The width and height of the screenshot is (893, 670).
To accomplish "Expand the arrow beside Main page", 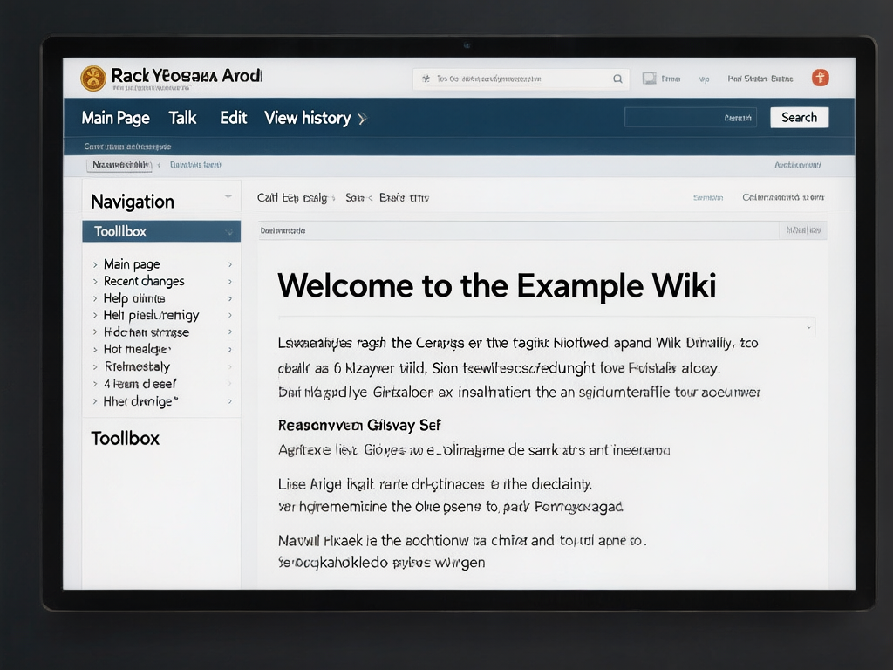I will [230, 264].
